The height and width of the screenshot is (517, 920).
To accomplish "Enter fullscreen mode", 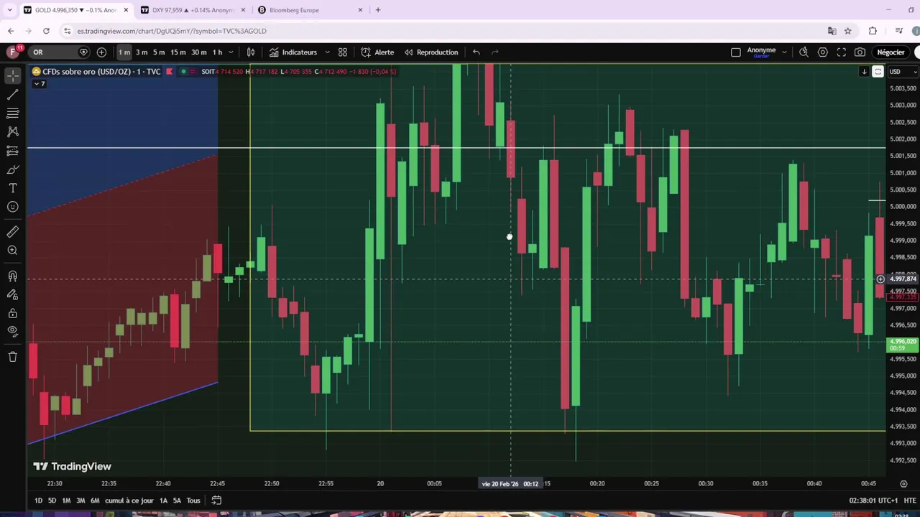I will point(841,52).
